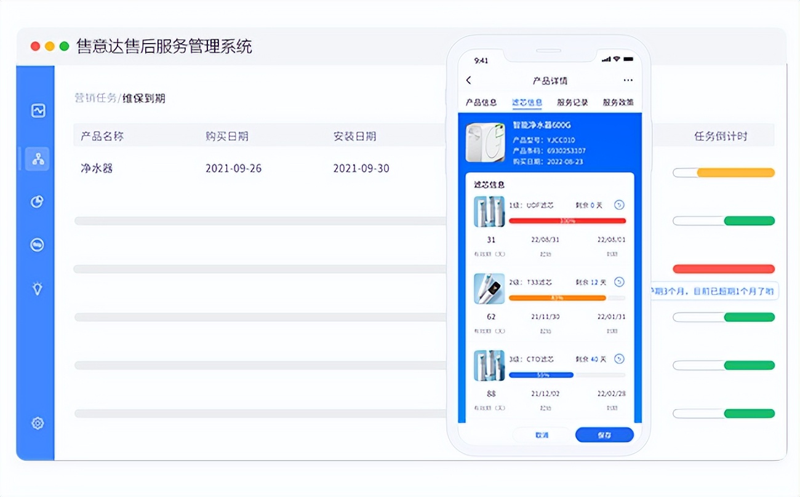This screenshot has width=800, height=497.
Task: Tap the 保存 button at the bottom
Action: tap(604, 435)
